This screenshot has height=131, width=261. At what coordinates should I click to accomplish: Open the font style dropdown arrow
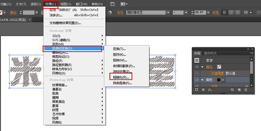[x=186, y=12]
